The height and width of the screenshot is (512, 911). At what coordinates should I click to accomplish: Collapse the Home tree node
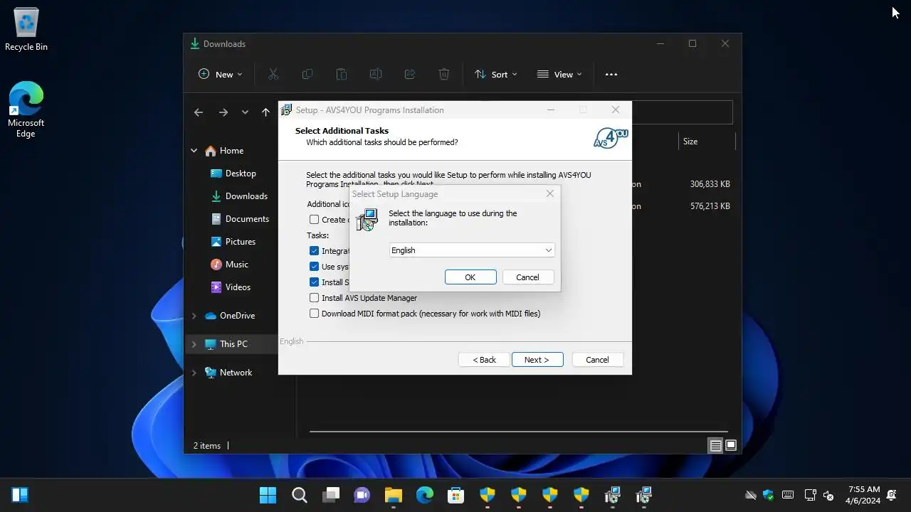click(194, 151)
